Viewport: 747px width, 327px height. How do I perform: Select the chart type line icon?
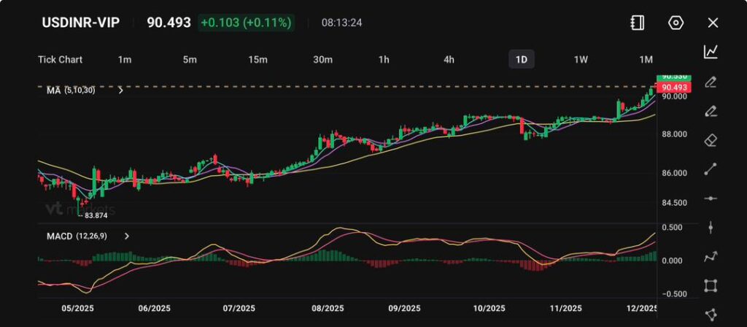pos(711,51)
